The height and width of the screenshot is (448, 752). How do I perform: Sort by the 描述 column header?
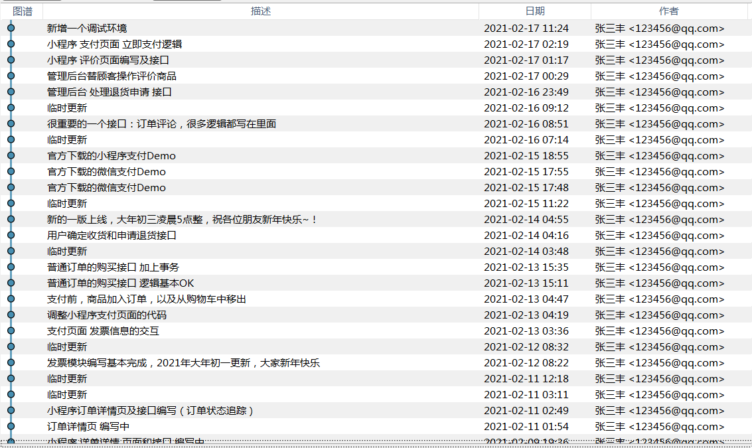tap(260, 11)
